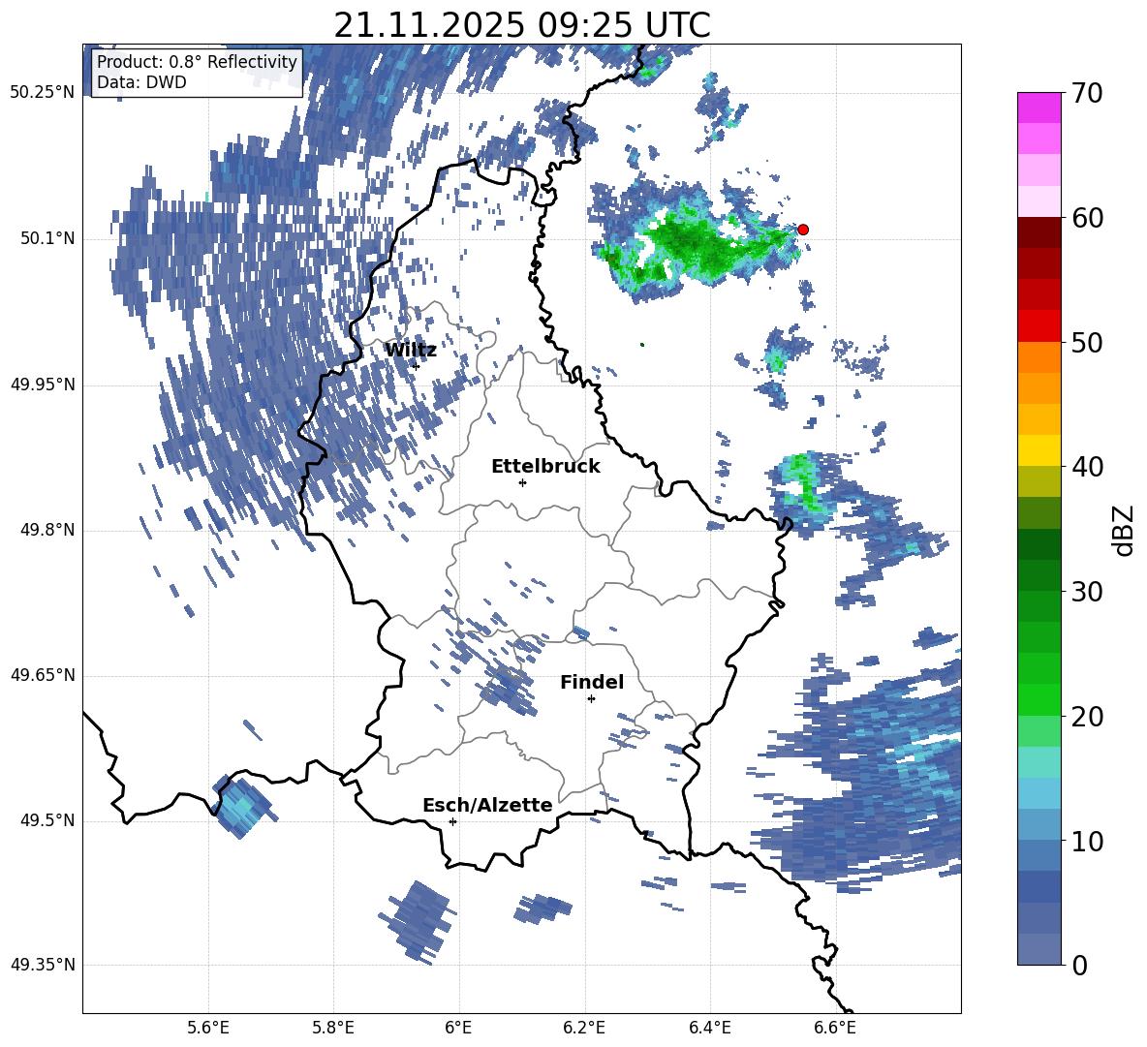Click the 50.1°N latitude label
The width and height of the screenshot is (1147, 1047).
tap(46, 238)
